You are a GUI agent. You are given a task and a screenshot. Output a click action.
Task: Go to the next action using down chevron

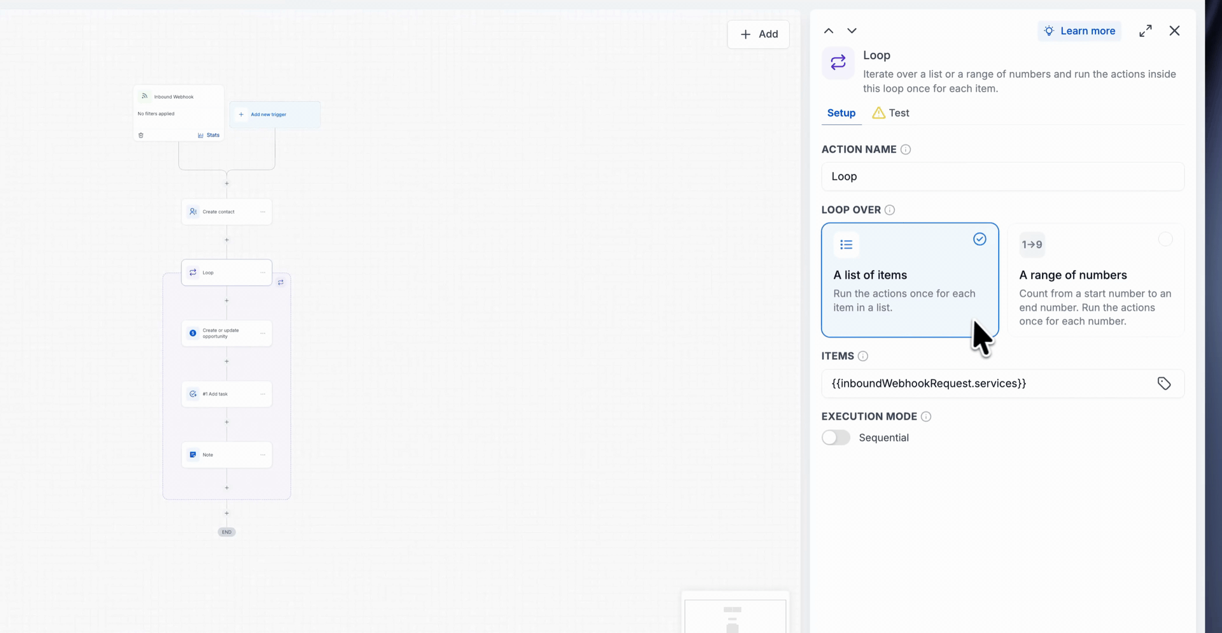(x=852, y=31)
